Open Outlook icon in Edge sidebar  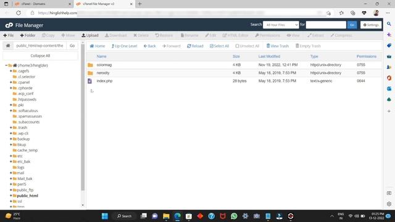pos(389,89)
